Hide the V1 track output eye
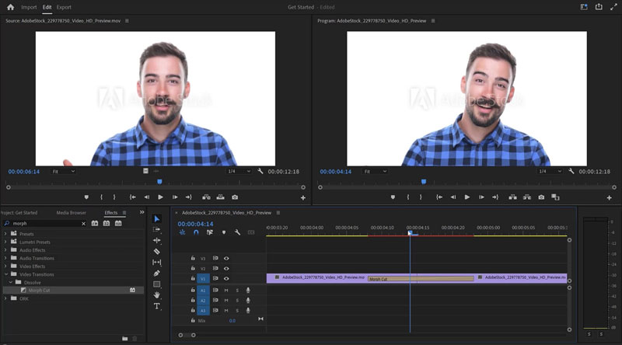The image size is (622, 345). coord(226,278)
